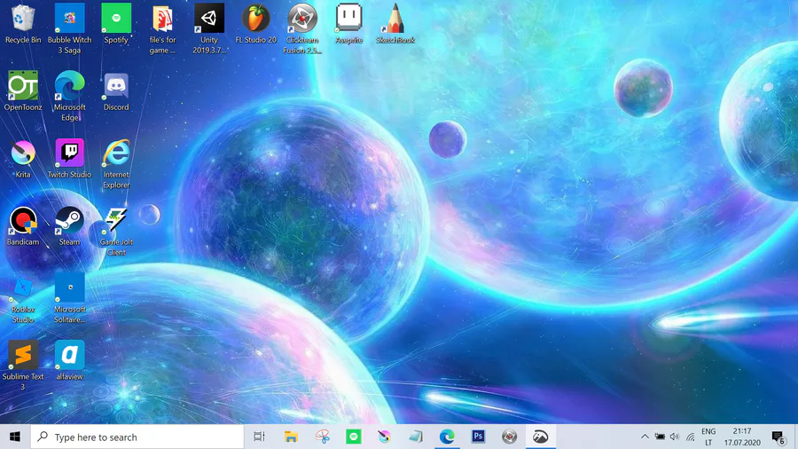Select the alfaview desktop icon
This screenshot has height=449, width=798.
point(70,360)
